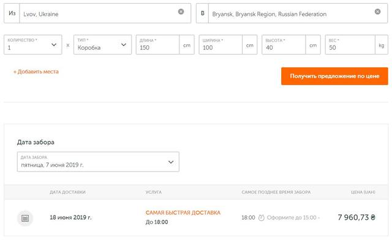
Task: Focus the Высота input with 40
Action: tap(284, 45)
